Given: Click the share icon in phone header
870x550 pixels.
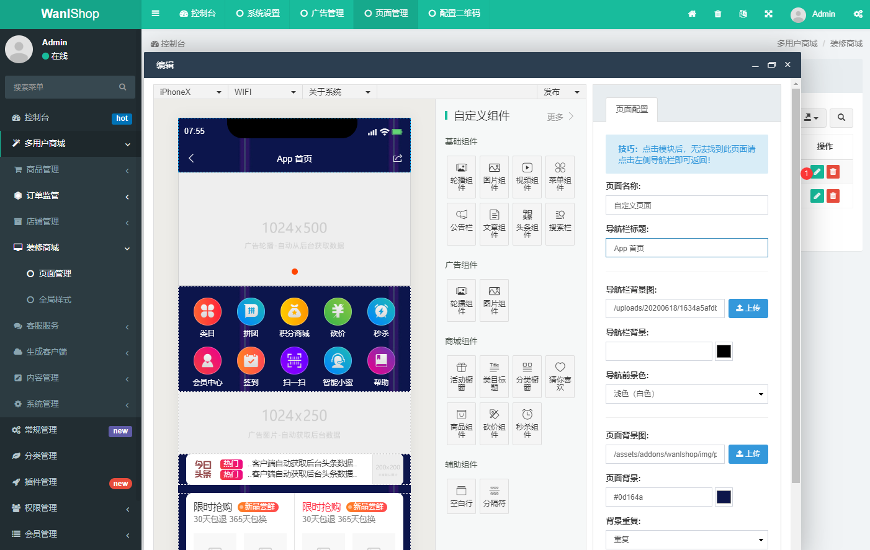Looking at the screenshot, I should point(398,158).
